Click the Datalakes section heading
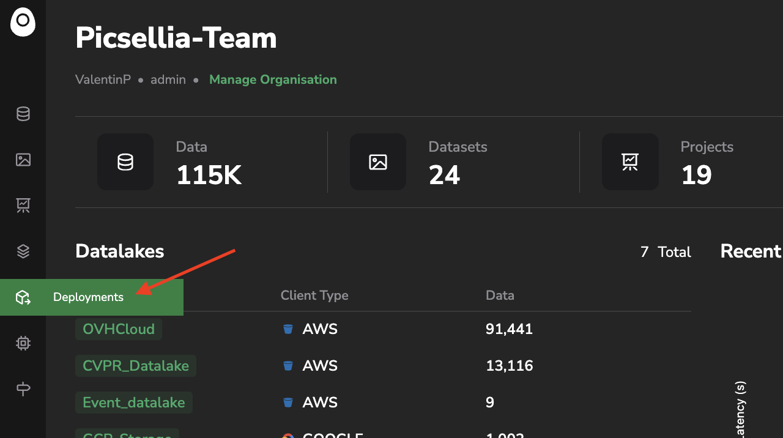Image resolution: width=783 pixels, height=438 pixels. 120,251
